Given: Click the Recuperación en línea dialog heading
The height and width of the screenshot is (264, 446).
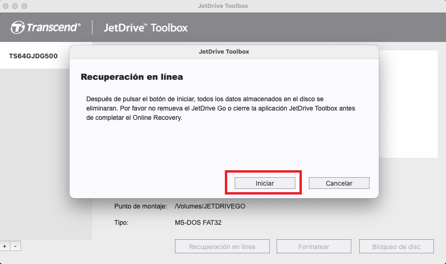Looking at the screenshot, I should click(132, 77).
